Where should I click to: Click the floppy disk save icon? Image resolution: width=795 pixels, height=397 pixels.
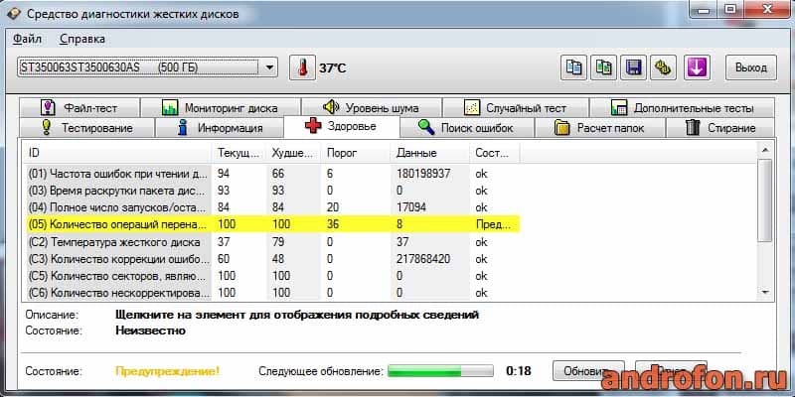tap(634, 67)
